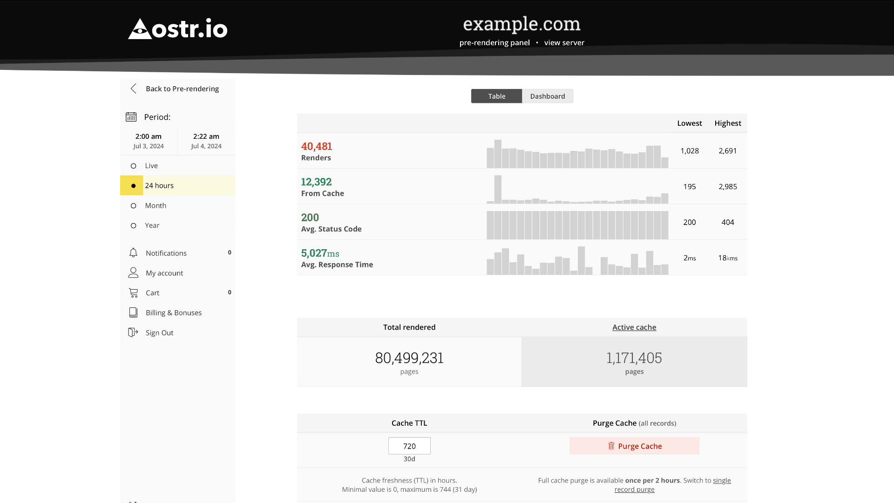The width and height of the screenshot is (894, 503).
Task: Open the Active cache header link
Action: click(634, 327)
